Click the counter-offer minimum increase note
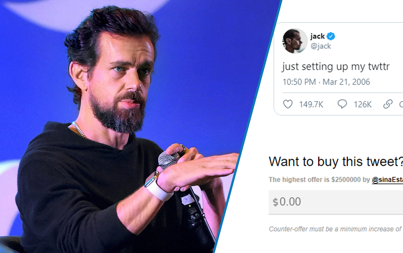The width and height of the screenshot is (403, 253). [335, 229]
